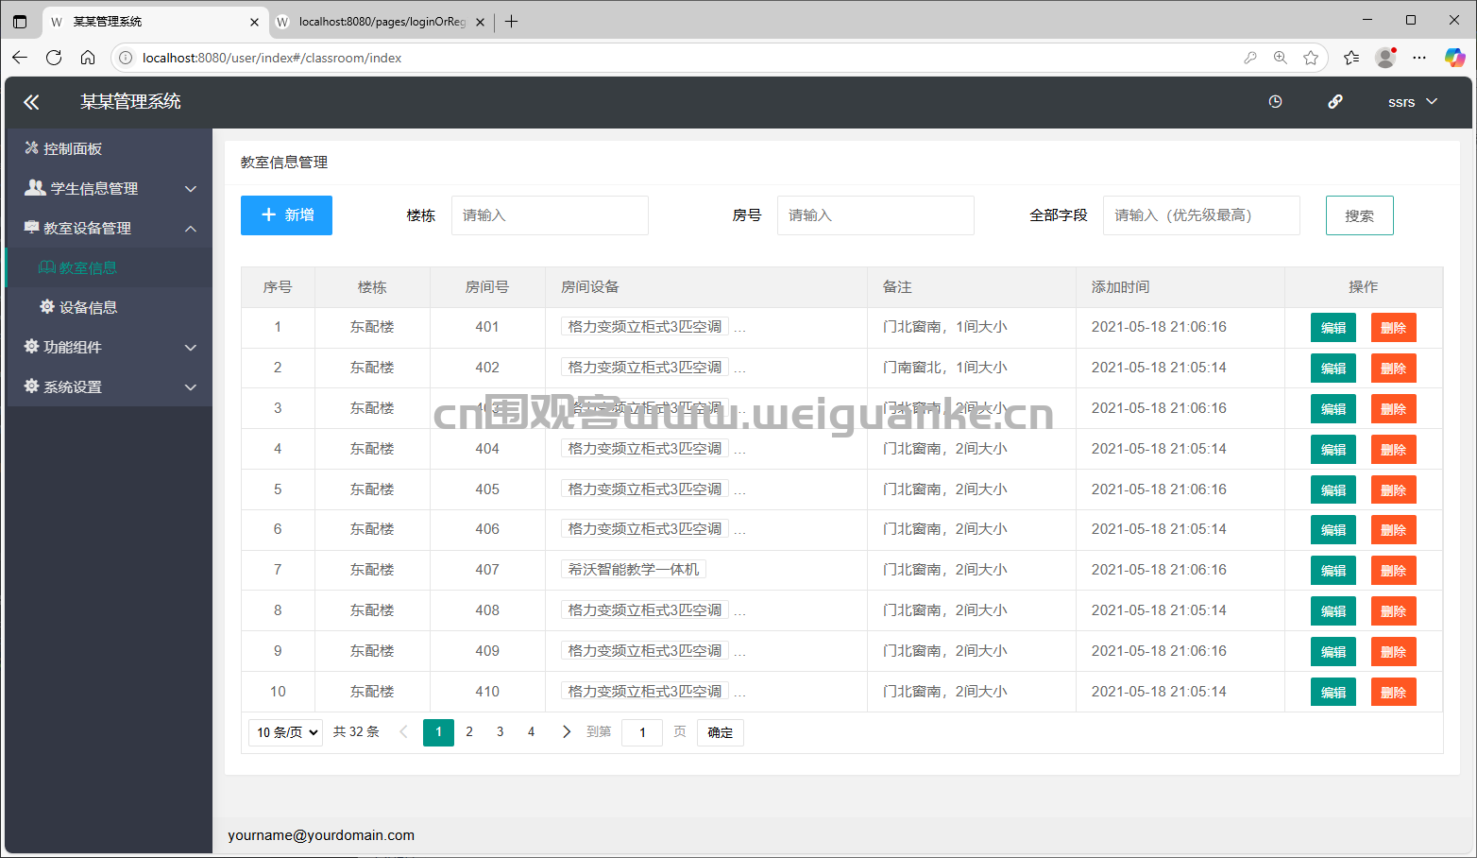Go to pagination page 4
1477x858 pixels.
click(531, 732)
